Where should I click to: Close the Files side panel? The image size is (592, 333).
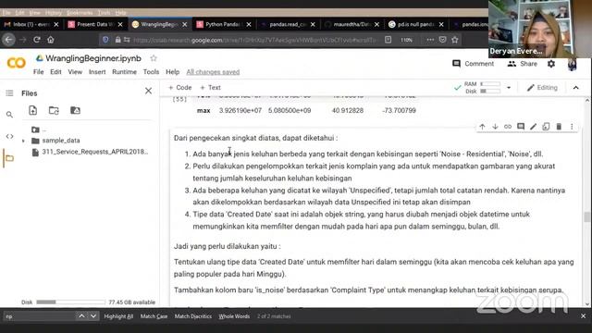(148, 91)
